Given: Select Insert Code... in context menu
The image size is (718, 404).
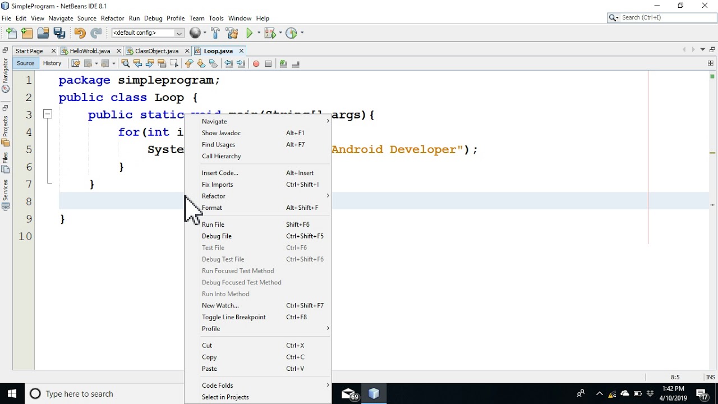Looking at the screenshot, I should (x=258, y=173).
